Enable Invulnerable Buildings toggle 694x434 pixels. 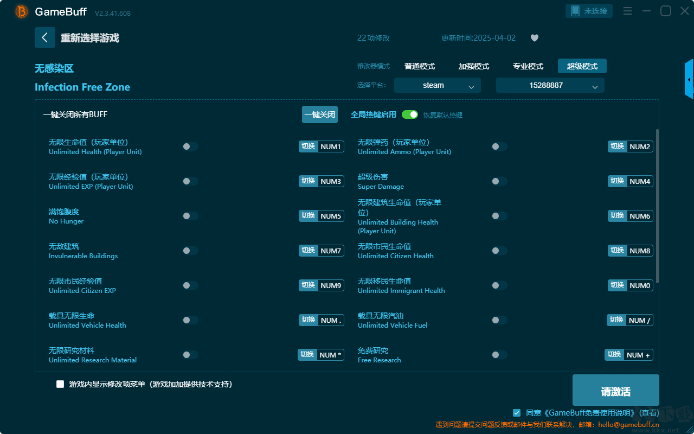(190, 251)
